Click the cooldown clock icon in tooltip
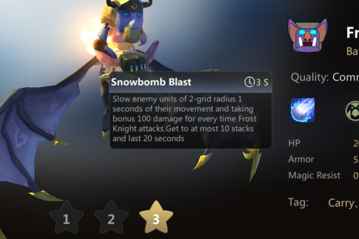The image size is (359, 239). 249,82
